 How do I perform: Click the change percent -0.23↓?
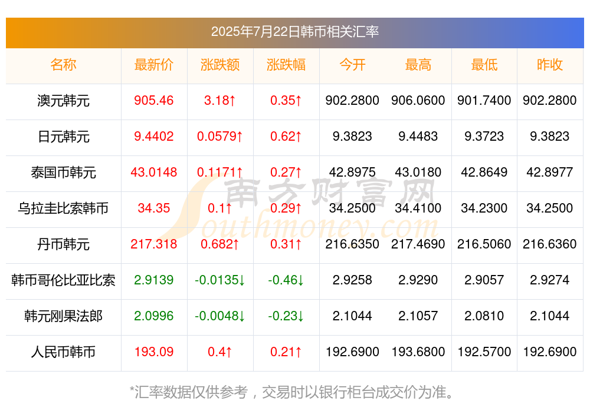click(x=286, y=316)
